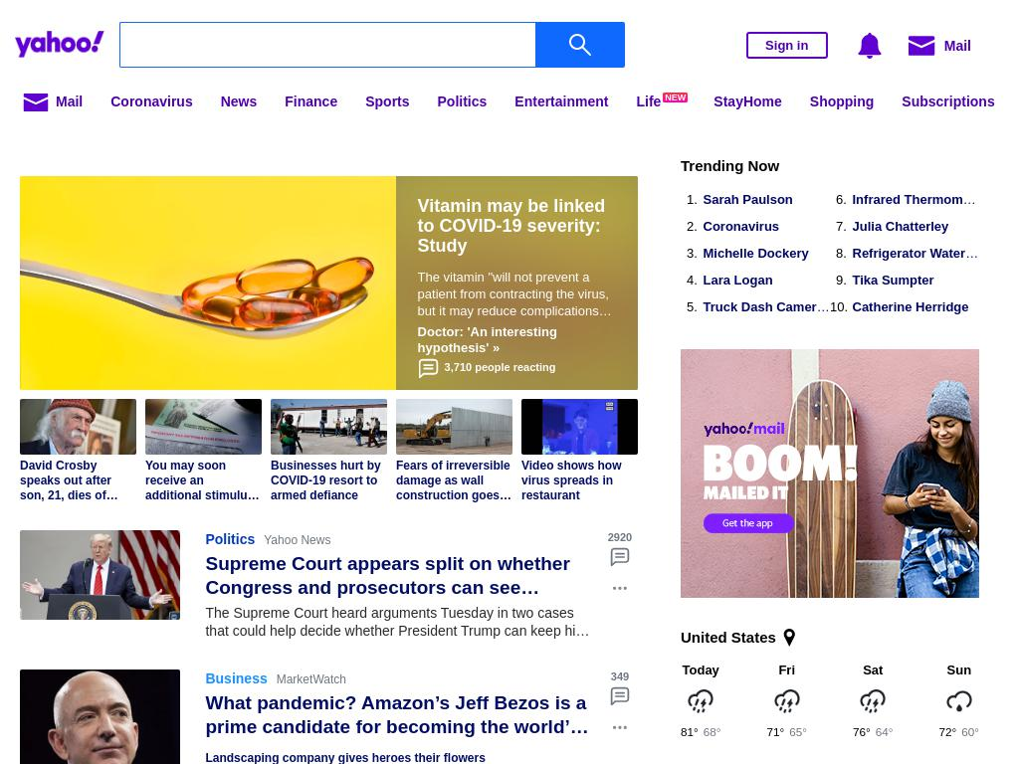Click Yahoo Mail BOOM ad banner
The image size is (1019, 764).
tap(830, 474)
